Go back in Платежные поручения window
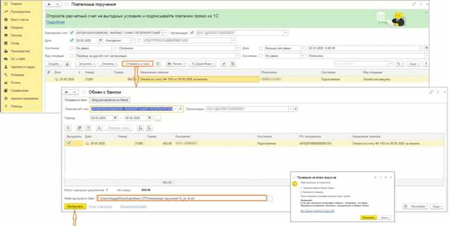The width and height of the screenshot is (449, 226). (x=50, y=5)
